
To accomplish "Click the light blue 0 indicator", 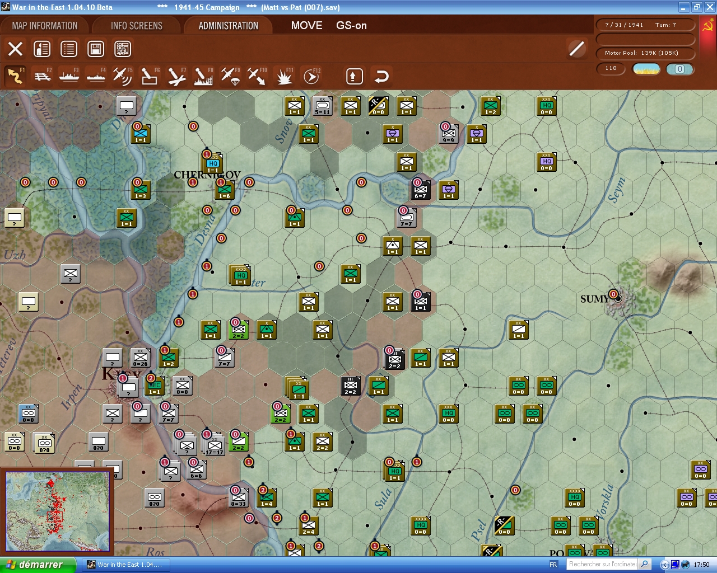I will click(679, 69).
